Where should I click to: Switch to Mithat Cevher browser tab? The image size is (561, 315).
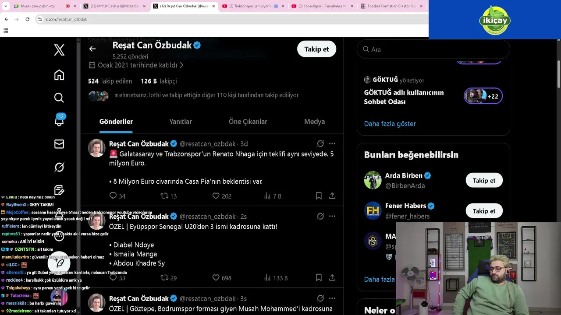(114, 6)
